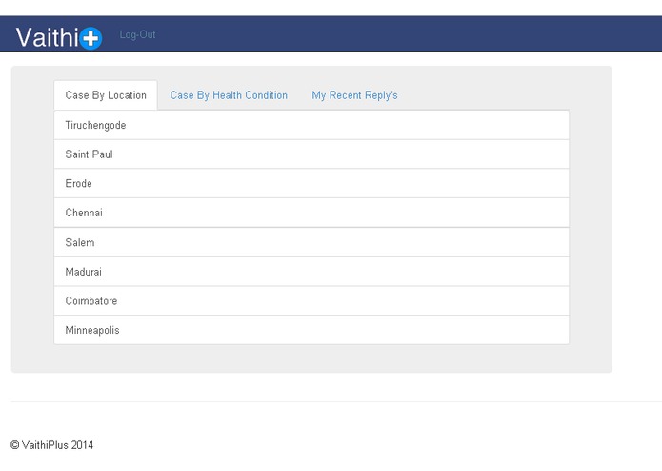Click the Vaithi brand name text
The image size is (662, 471).
47,37
